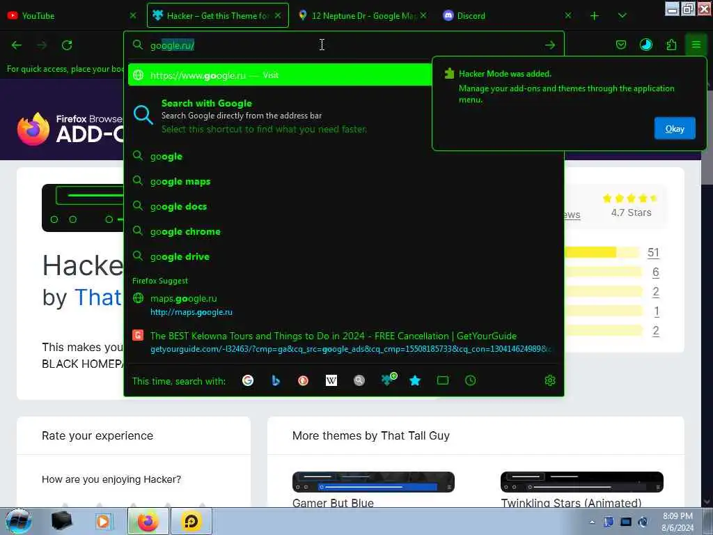Screen dimensions: 713x535
Task: Close the Hacker theme tab
Action: pos(278,15)
